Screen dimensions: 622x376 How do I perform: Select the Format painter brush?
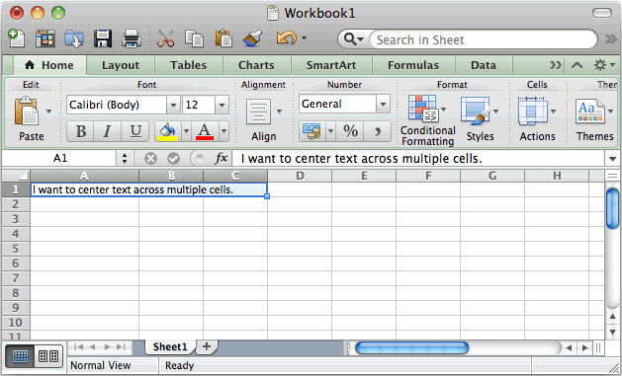[252, 38]
